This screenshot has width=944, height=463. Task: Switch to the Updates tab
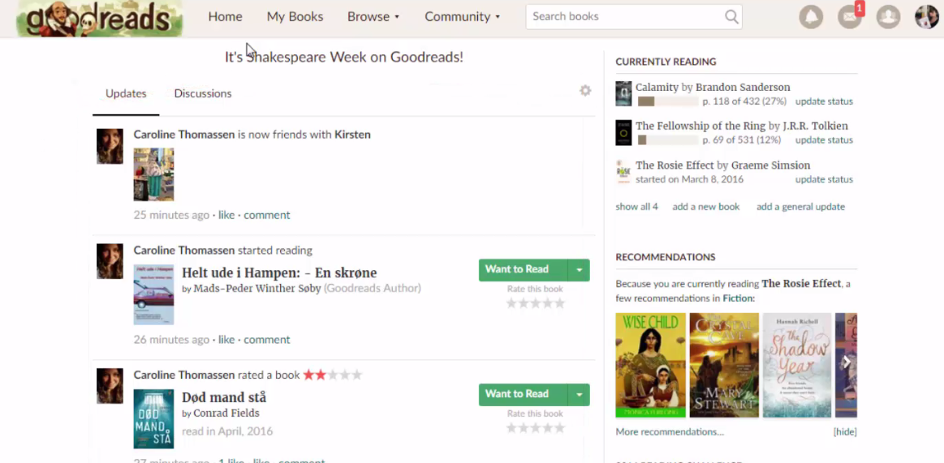126,94
